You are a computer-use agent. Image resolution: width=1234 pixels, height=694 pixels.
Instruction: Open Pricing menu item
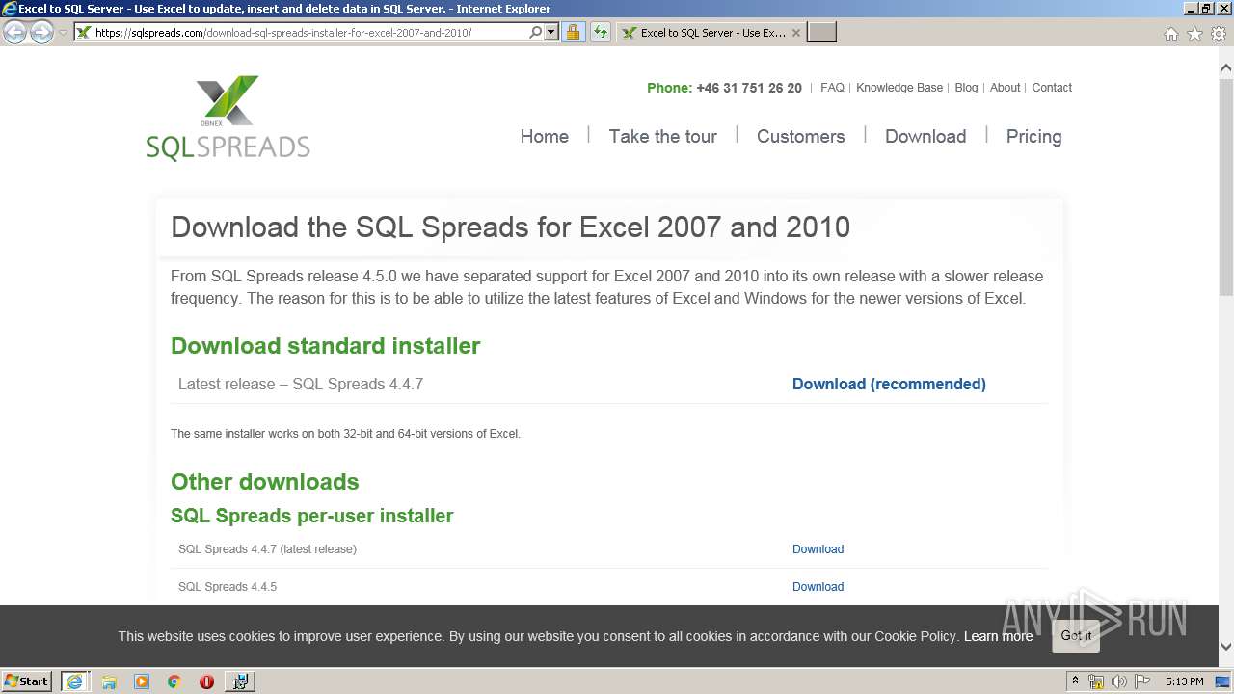[x=1033, y=137]
